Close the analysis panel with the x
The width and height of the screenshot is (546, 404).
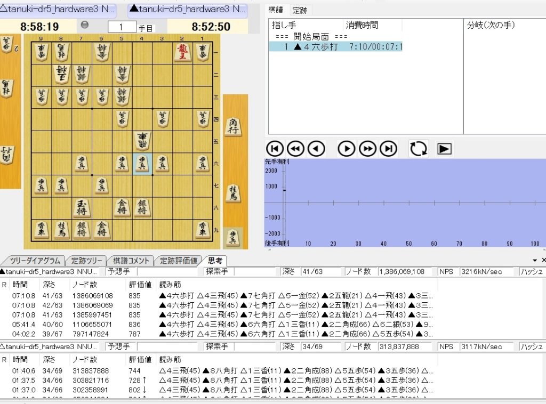pos(543,260)
